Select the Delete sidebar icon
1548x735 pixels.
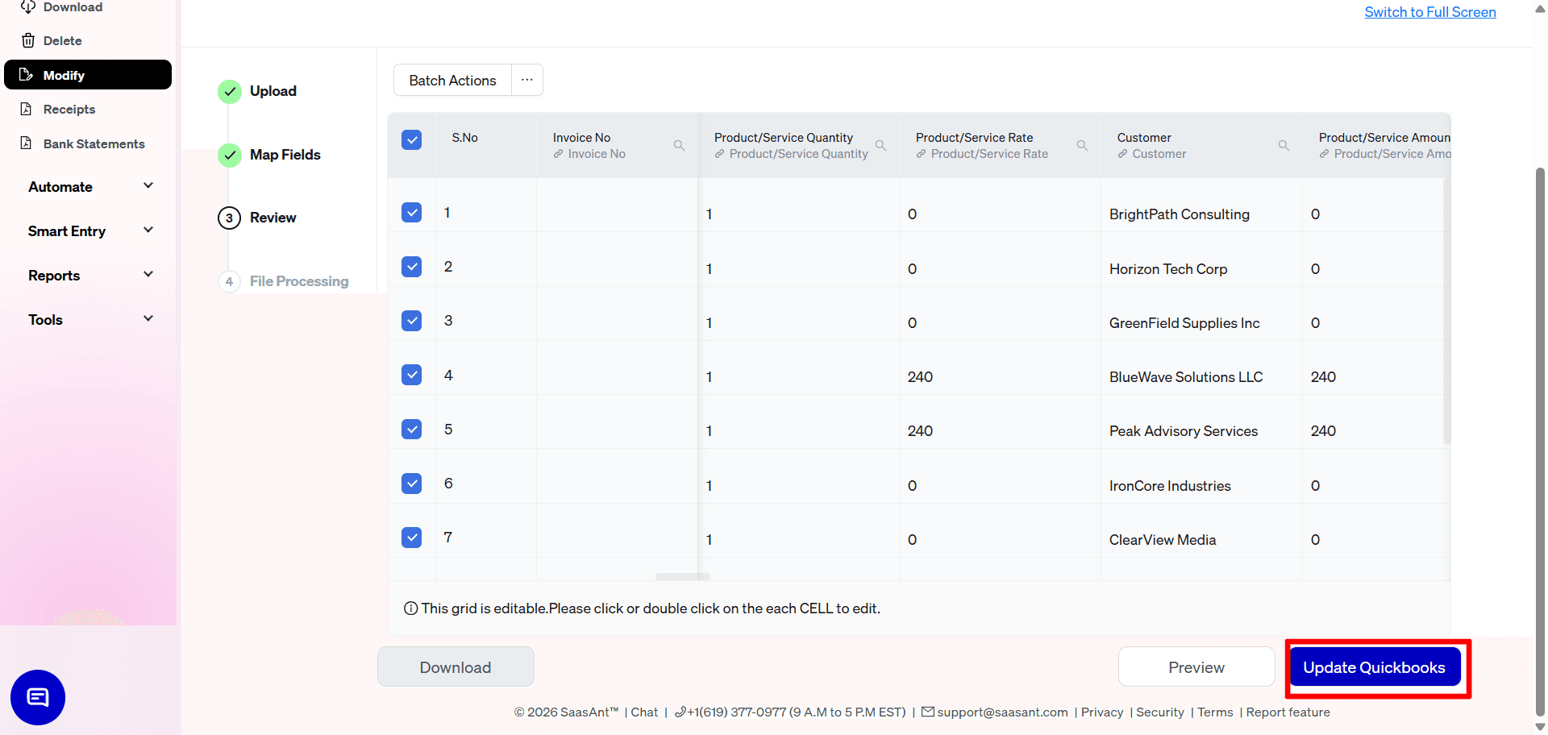pyautogui.click(x=27, y=40)
